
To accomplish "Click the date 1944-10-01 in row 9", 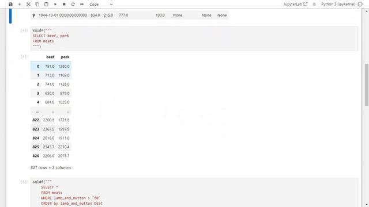I will point(63,16).
